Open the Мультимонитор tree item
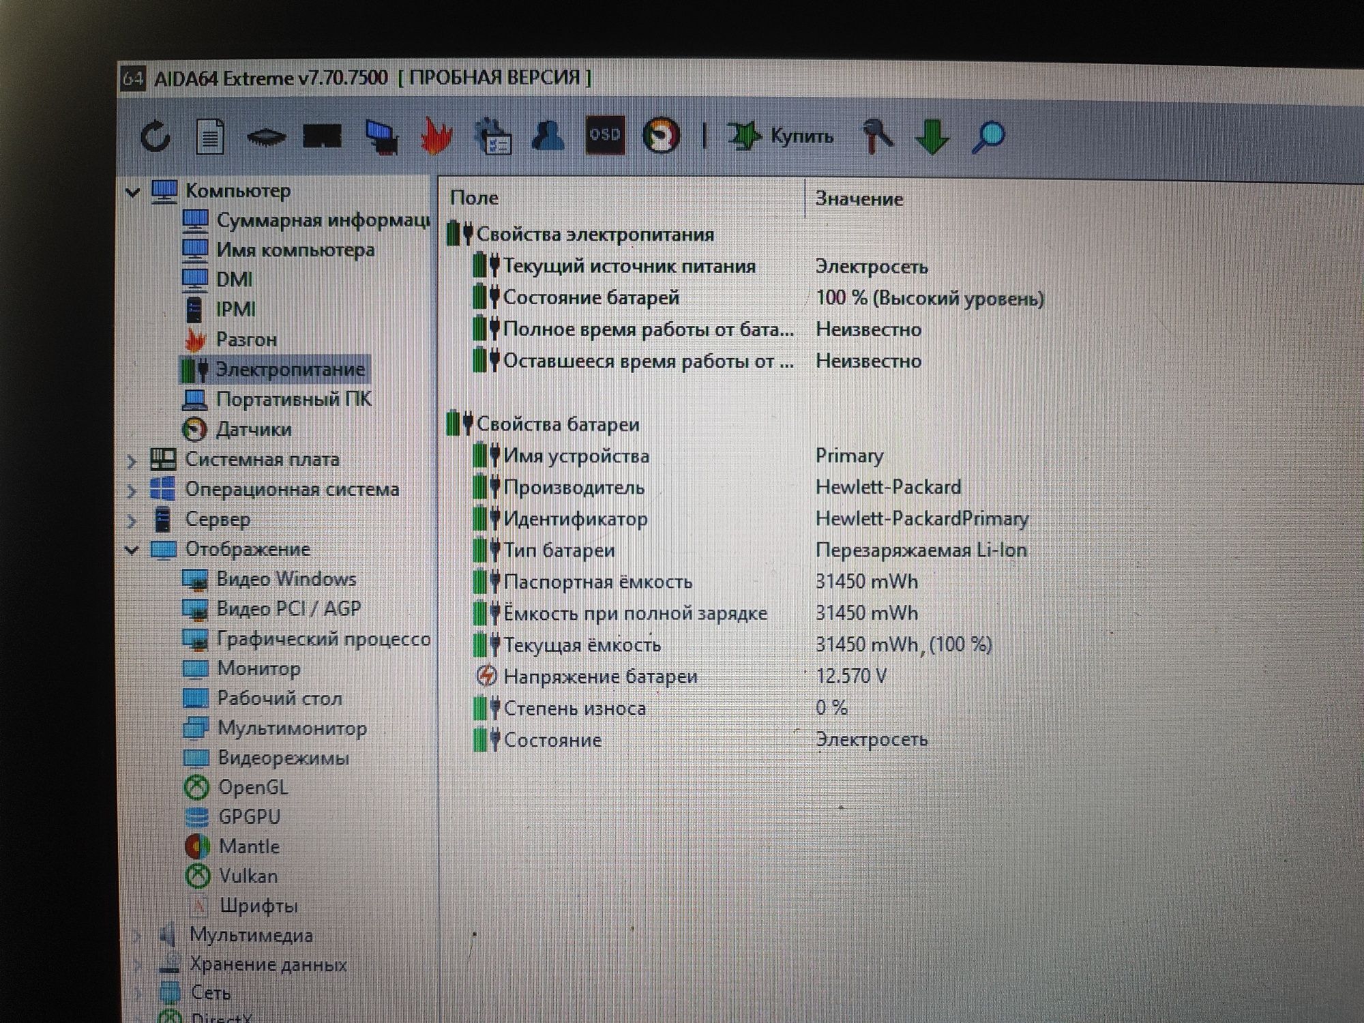The height and width of the screenshot is (1023, 1364). tap(275, 728)
